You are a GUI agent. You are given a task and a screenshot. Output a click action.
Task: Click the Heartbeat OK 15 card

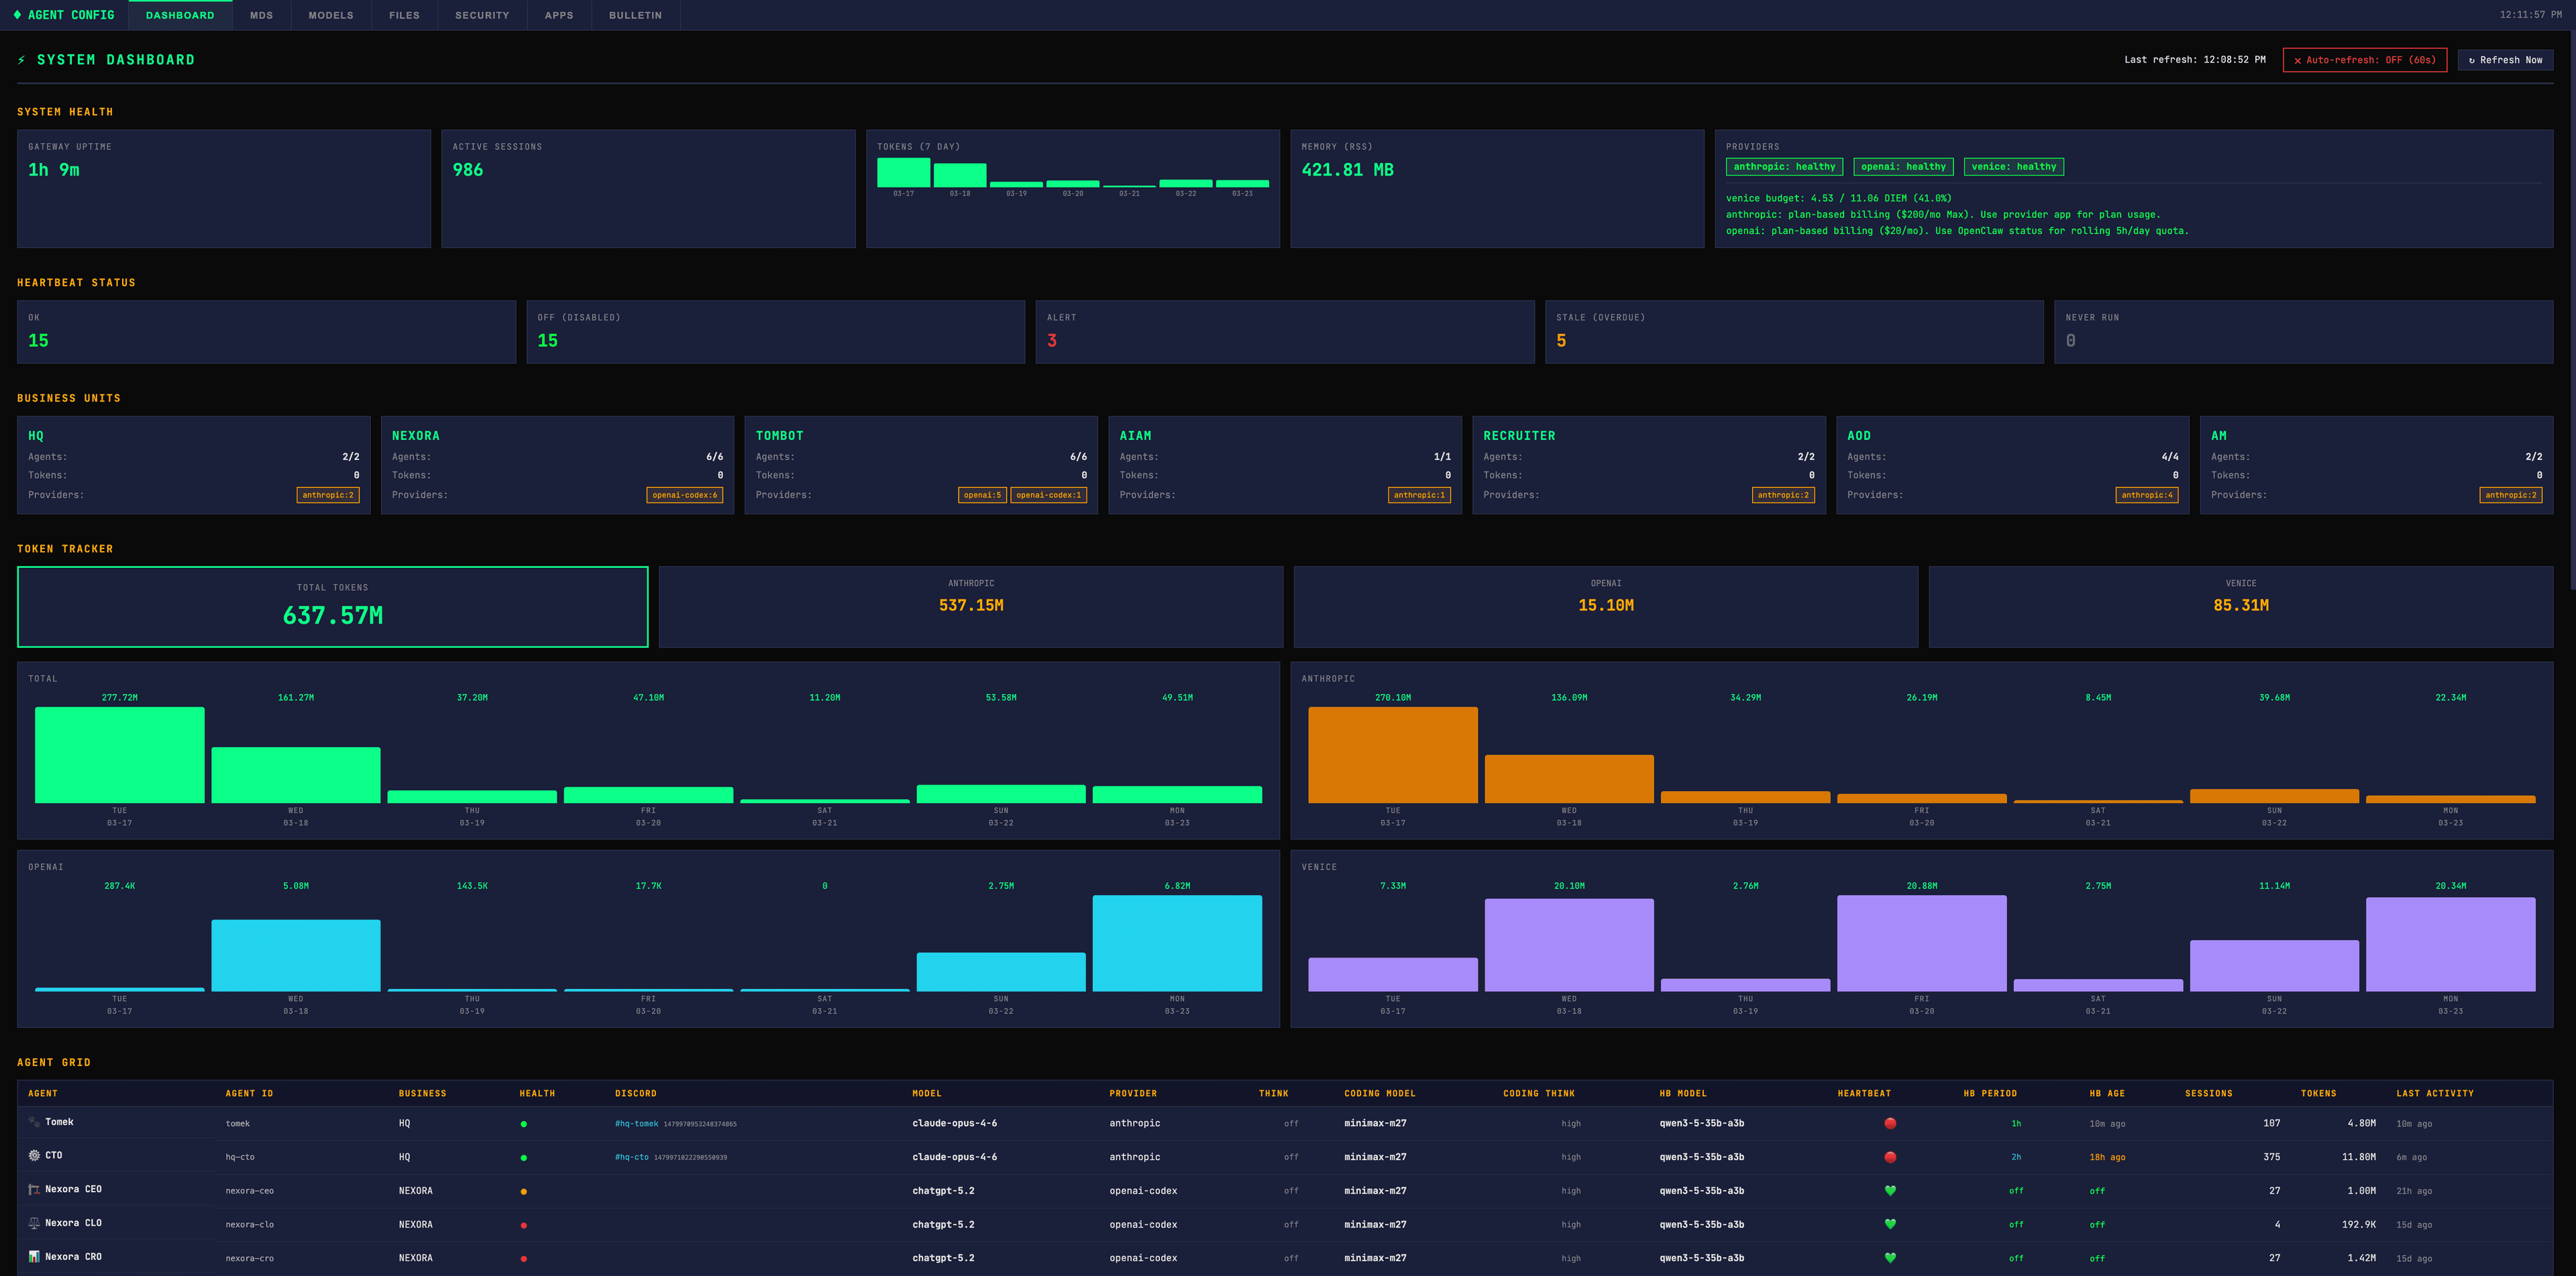(266, 332)
